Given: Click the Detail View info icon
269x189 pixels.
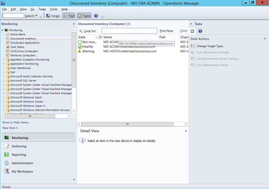Looking at the screenshot, I should tap(82, 140).
